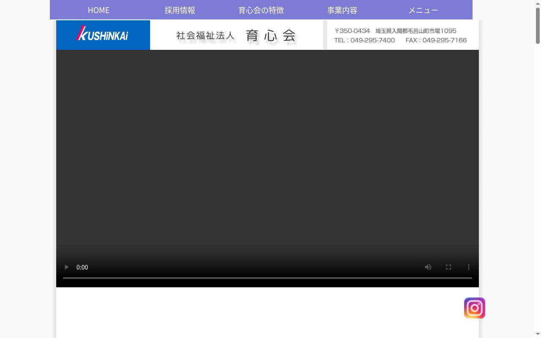Go to HOME in navigation
Screen dimensions: 541x338
[98, 10]
